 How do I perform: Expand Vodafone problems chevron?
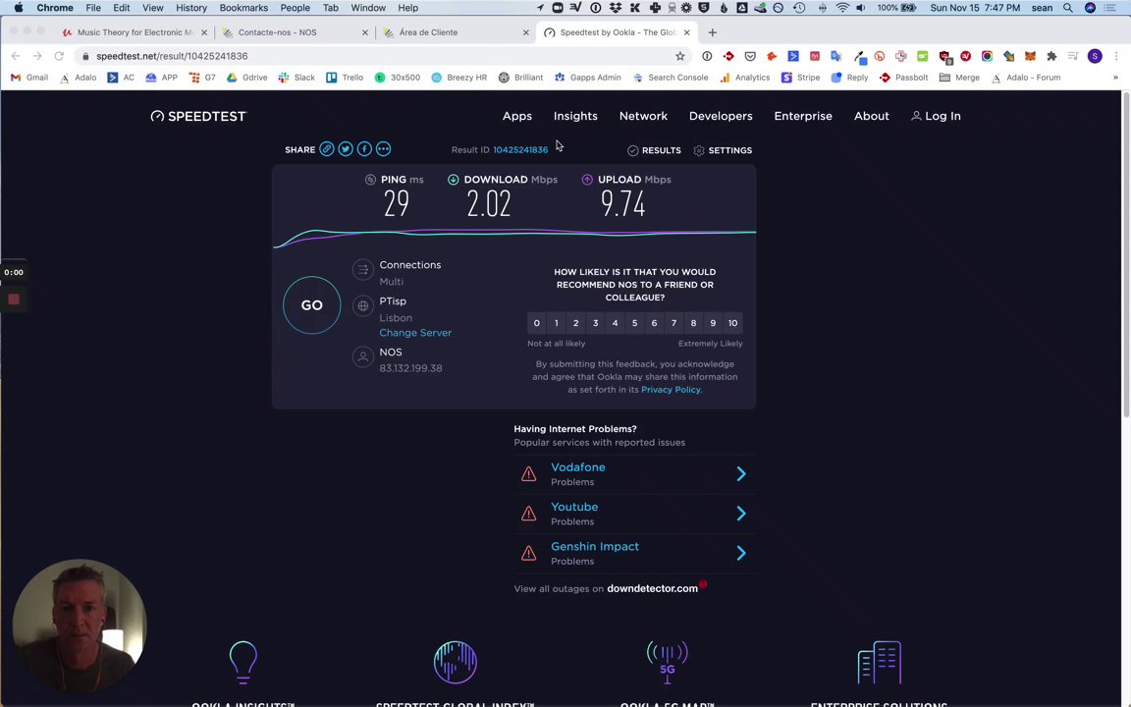[741, 474]
